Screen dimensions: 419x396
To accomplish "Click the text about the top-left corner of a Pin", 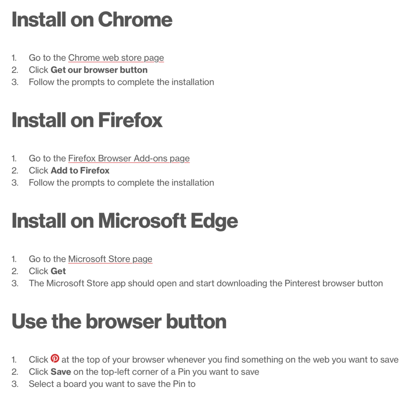I will [x=166, y=372].
